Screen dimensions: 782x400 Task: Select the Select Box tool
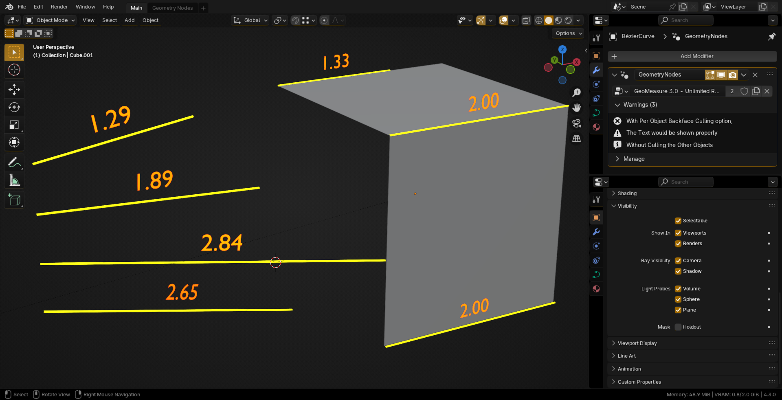tap(14, 53)
